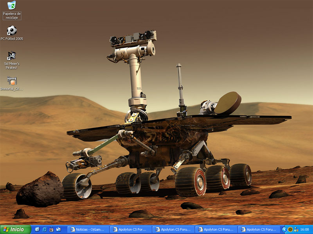
Task: Open the Inicio start menu
Action: coord(15,229)
